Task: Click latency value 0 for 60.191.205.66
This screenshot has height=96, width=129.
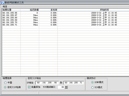Action: click(37, 13)
